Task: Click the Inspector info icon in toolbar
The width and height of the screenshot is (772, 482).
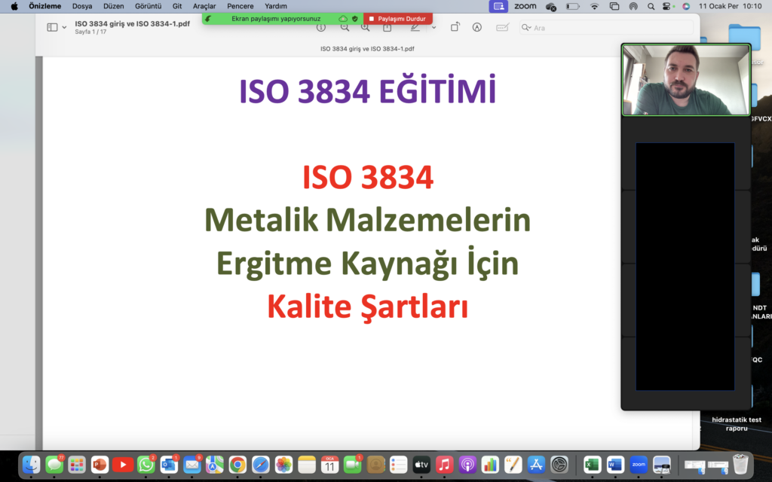Action: tap(321, 27)
